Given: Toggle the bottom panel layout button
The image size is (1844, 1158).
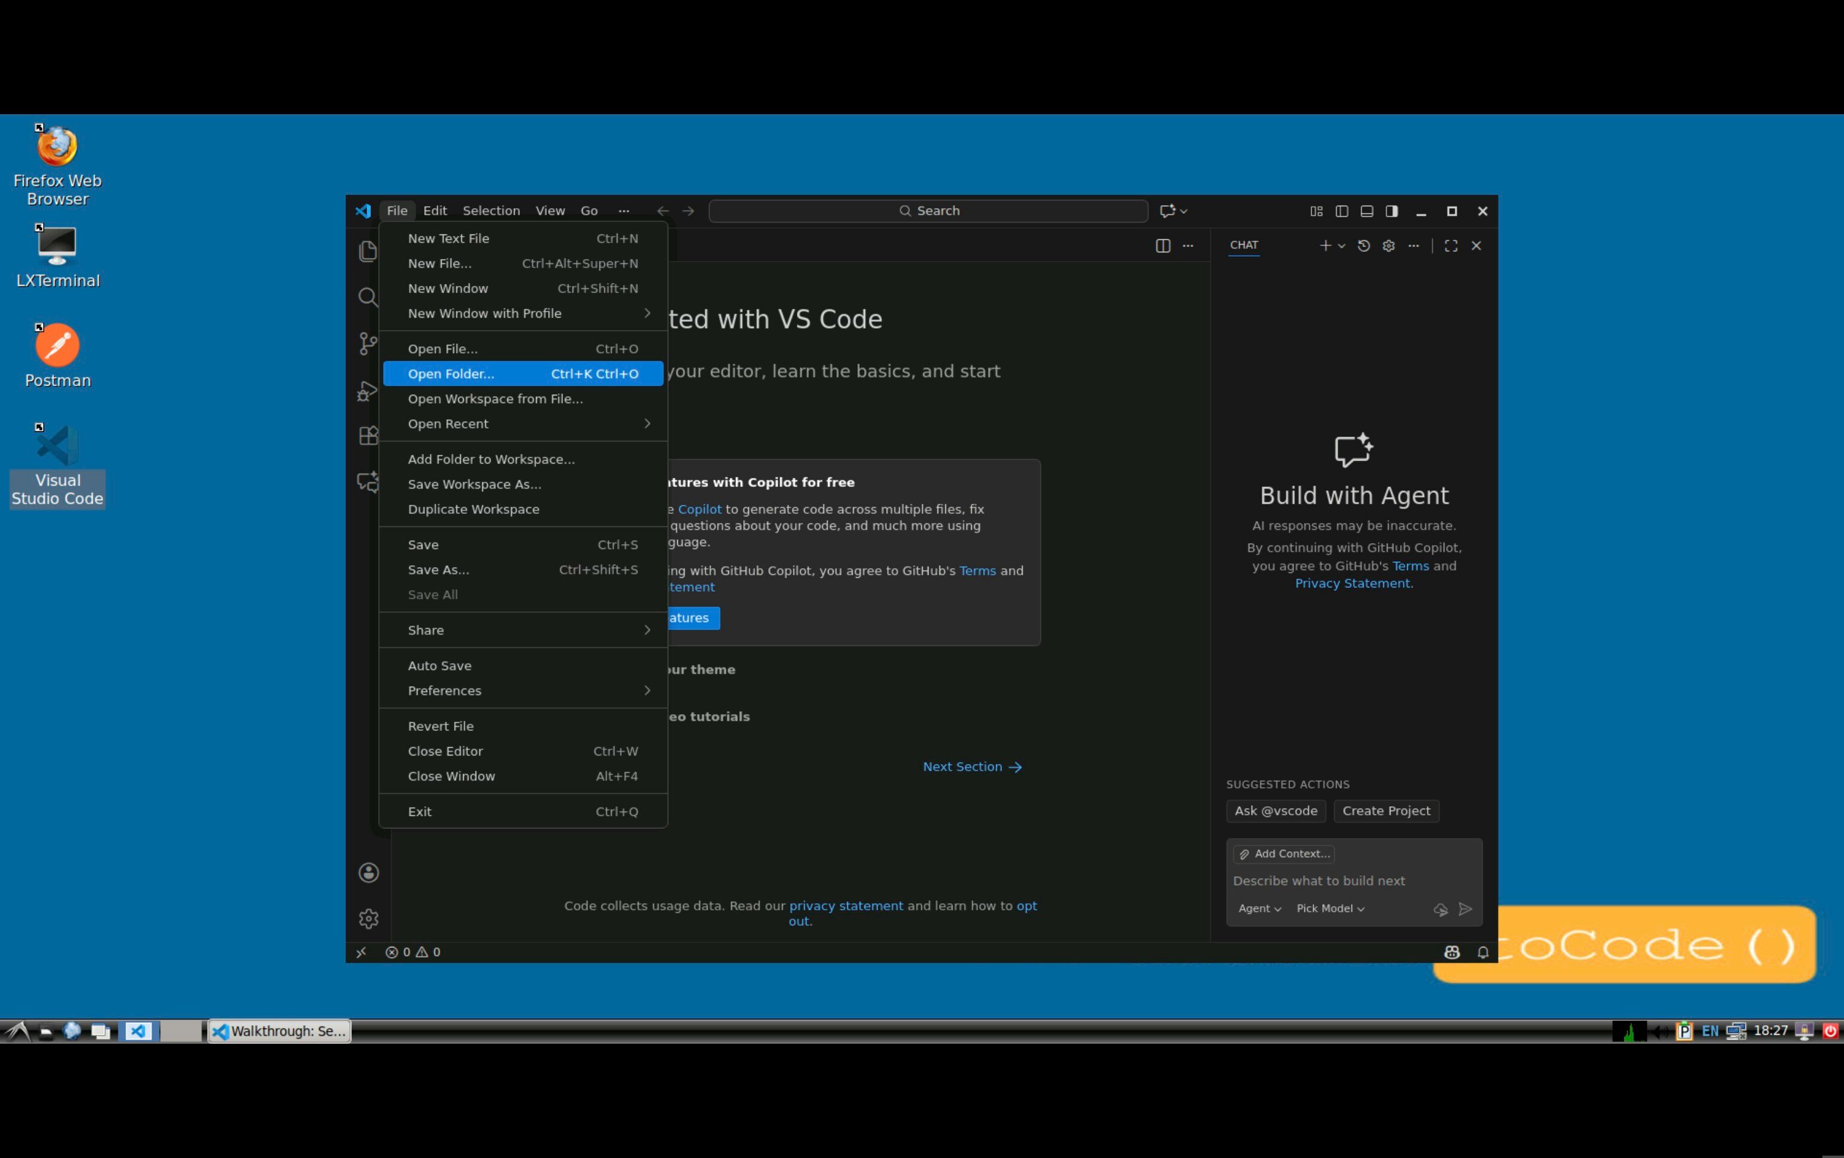Looking at the screenshot, I should (1366, 211).
